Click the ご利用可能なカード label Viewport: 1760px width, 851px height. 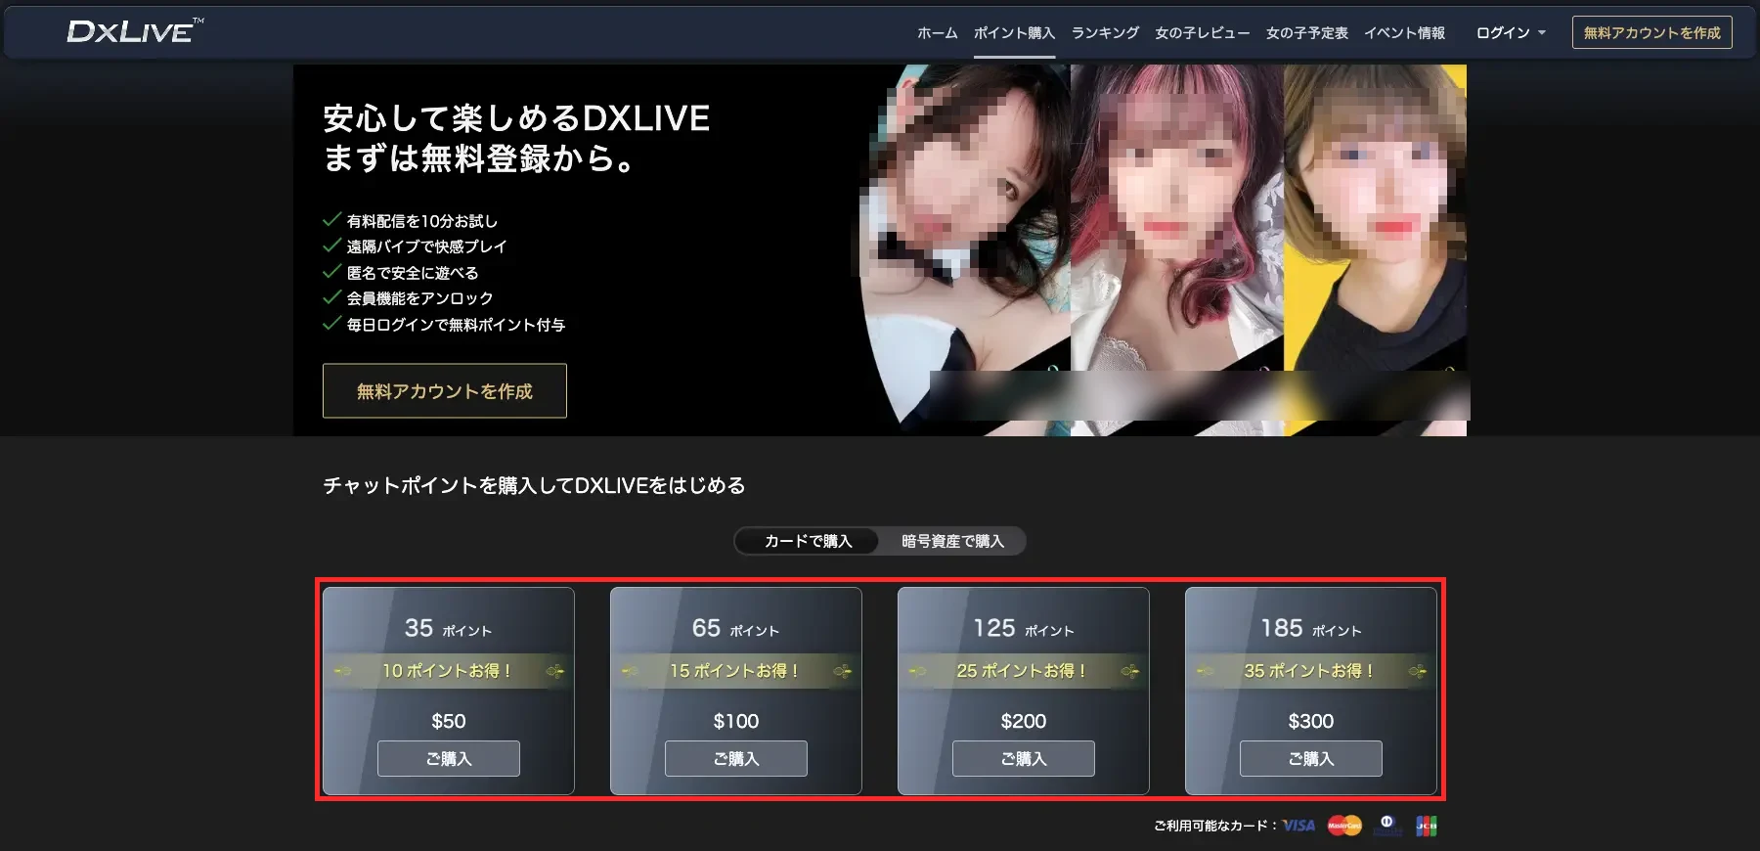[x=1214, y=826]
